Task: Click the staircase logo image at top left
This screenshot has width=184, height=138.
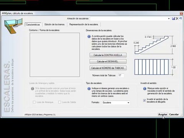Action: tap(13, 26)
